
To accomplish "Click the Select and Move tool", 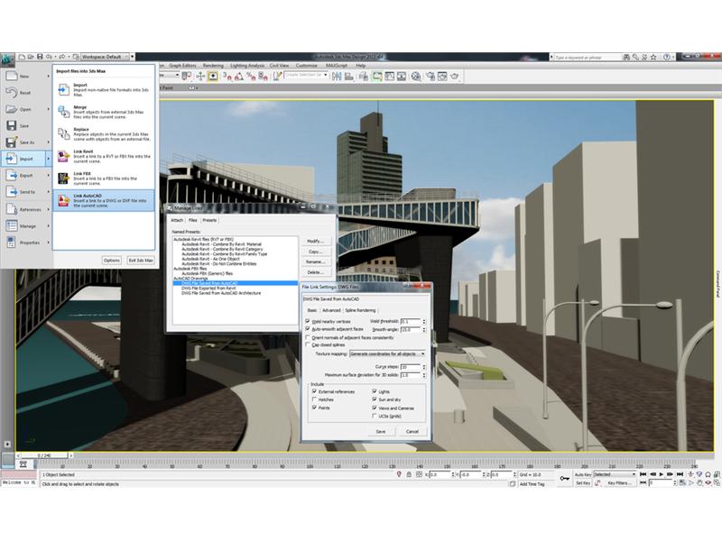I will pos(200,77).
